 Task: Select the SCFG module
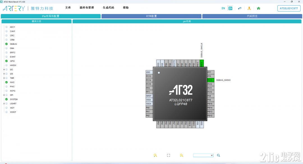pyautogui.click(x=13, y=91)
